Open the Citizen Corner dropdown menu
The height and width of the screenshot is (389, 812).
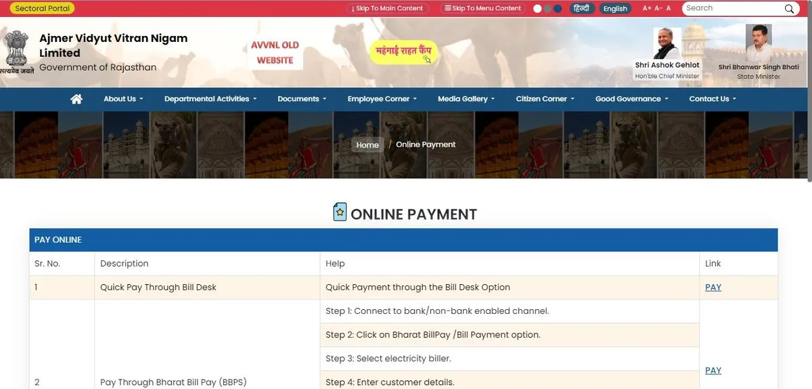(x=545, y=99)
